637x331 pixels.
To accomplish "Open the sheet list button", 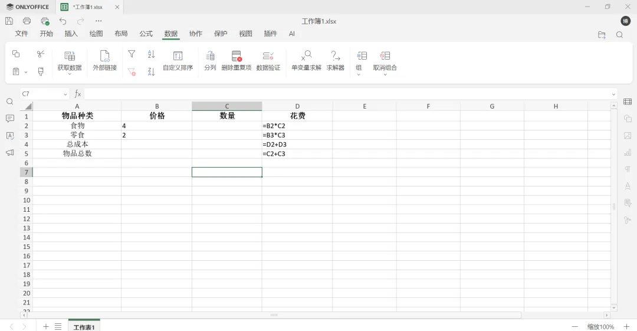I will click(x=58, y=326).
